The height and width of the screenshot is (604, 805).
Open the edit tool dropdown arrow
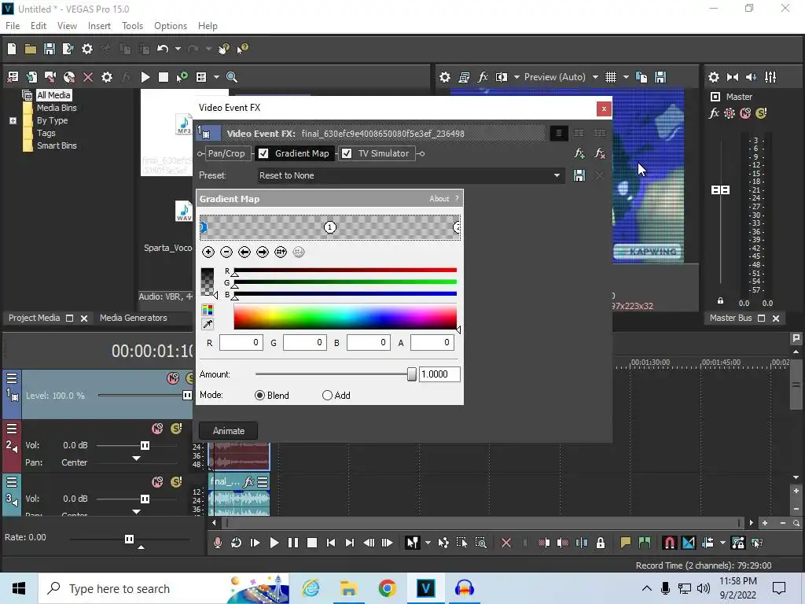click(x=428, y=543)
